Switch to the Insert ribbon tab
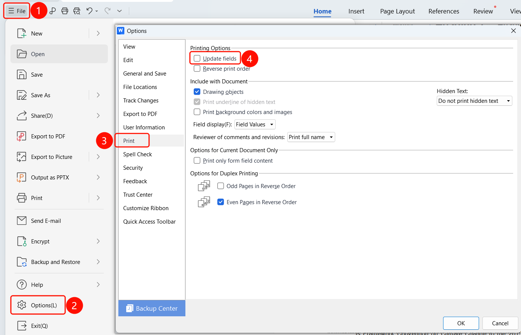This screenshot has width=521, height=335. tap(356, 11)
